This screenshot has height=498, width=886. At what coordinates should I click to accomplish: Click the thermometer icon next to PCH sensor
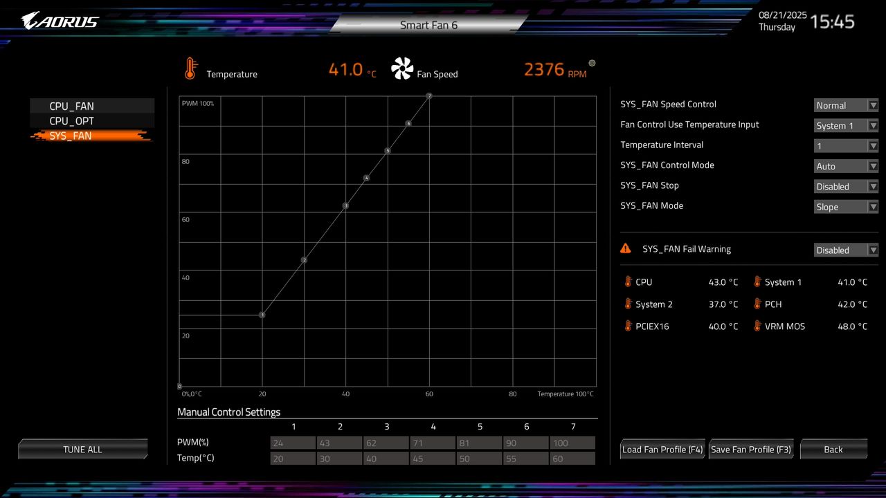[x=758, y=304]
